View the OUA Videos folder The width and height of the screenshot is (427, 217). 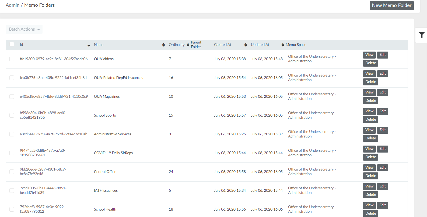pyautogui.click(x=369, y=55)
